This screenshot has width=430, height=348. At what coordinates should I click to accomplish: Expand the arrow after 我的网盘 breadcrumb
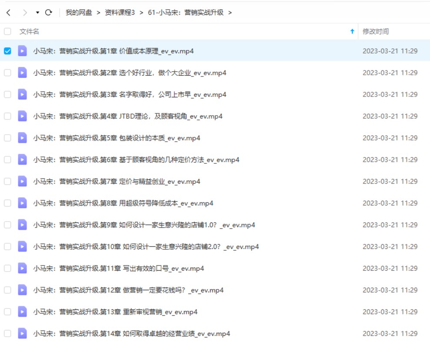(98, 13)
